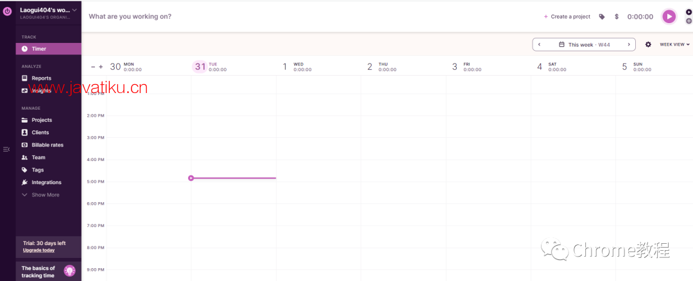Click the lightbulb tips icon

69,271
